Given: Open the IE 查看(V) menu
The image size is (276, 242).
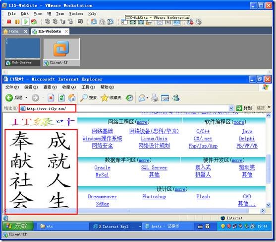Looking at the screenshot, I should (x=50, y=87).
